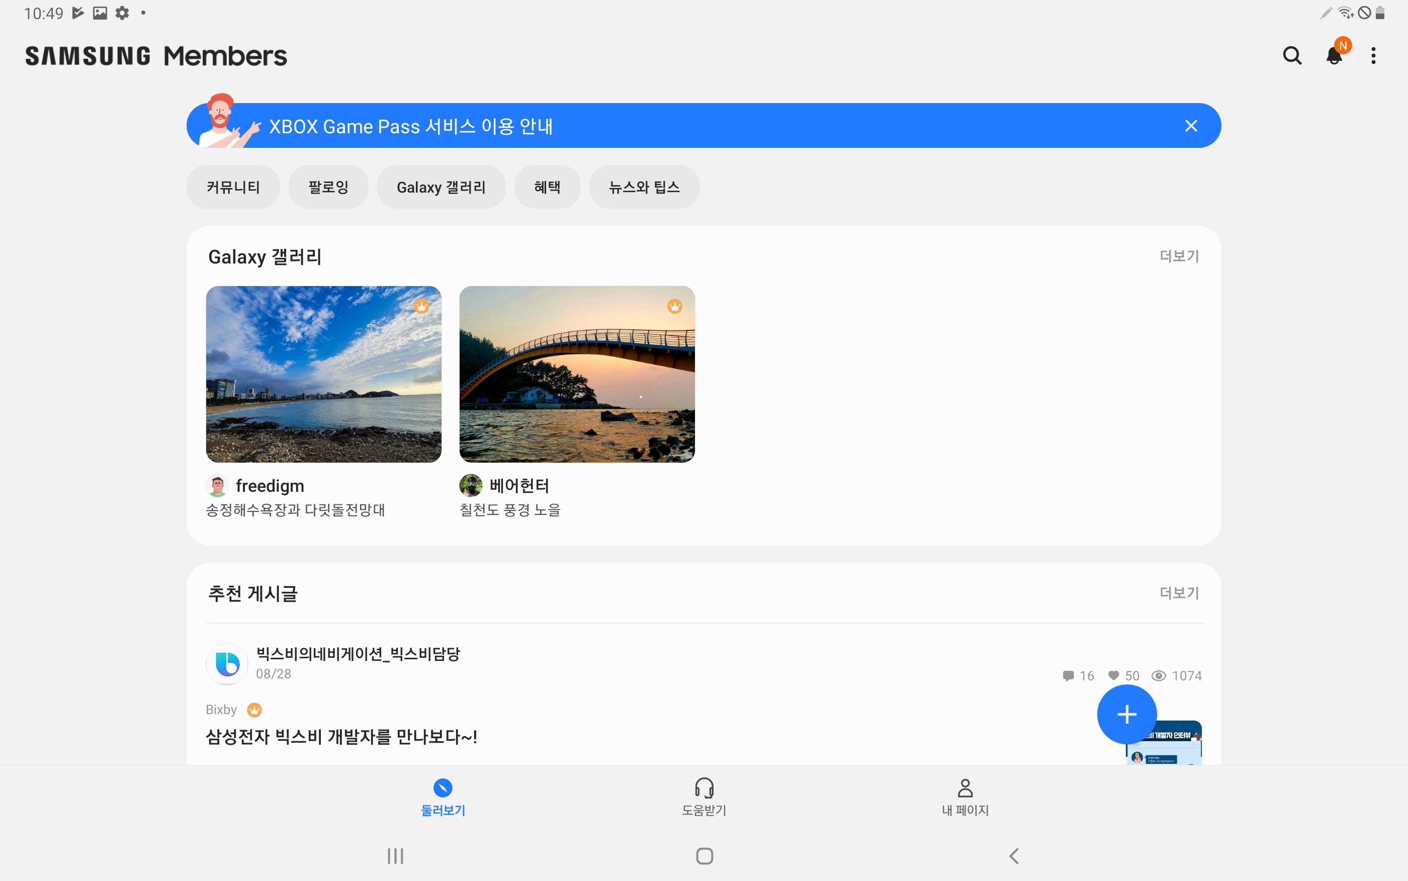Tap the 커뮤니티 category chip

point(233,187)
